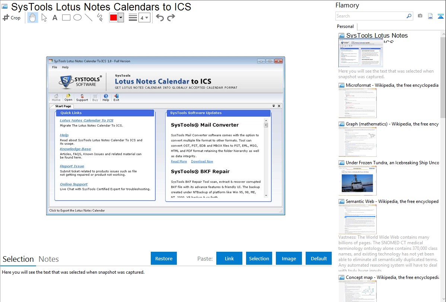Click the Open toolbar icon in SysTools
Image resolution: width=446 pixels, height=302 pixels.
68,98
